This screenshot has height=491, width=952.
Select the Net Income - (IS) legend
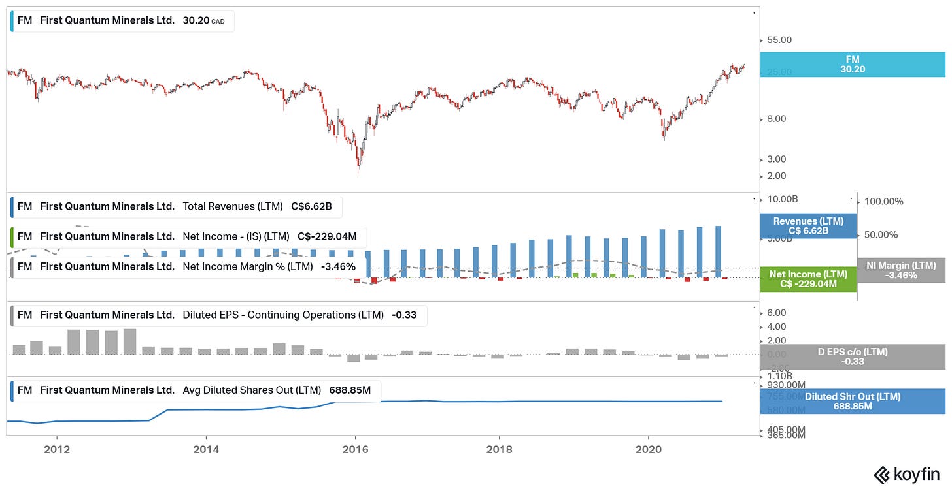coord(188,236)
